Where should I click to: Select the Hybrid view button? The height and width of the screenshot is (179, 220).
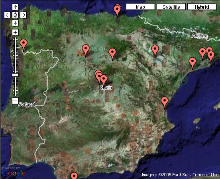tap(202, 7)
